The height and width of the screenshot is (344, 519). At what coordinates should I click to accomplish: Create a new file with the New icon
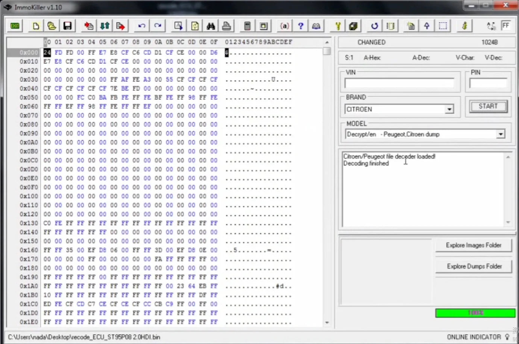point(36,26)
